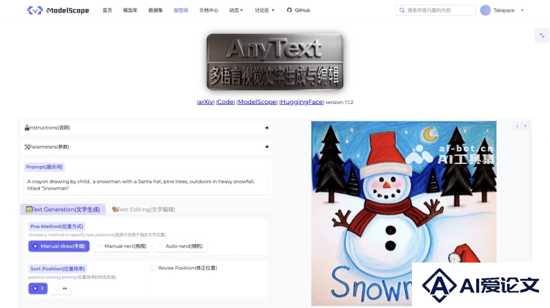Open the Tabspace account dropdown arrow

(x=522, y=10)
